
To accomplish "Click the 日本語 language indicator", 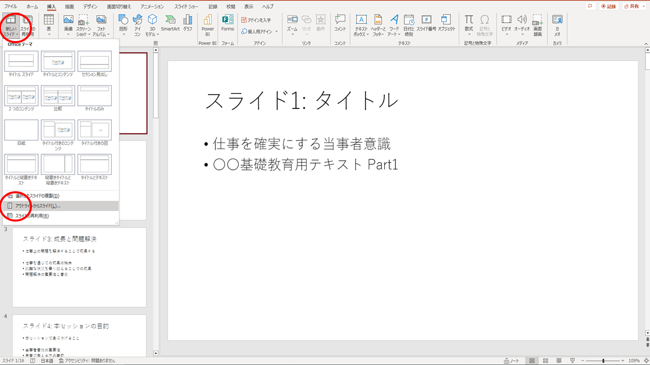I will click(47, 360).
